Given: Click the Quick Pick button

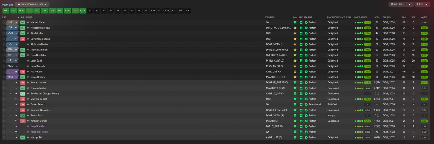Looking at the screenshot, I should click(x=397, y=4).
